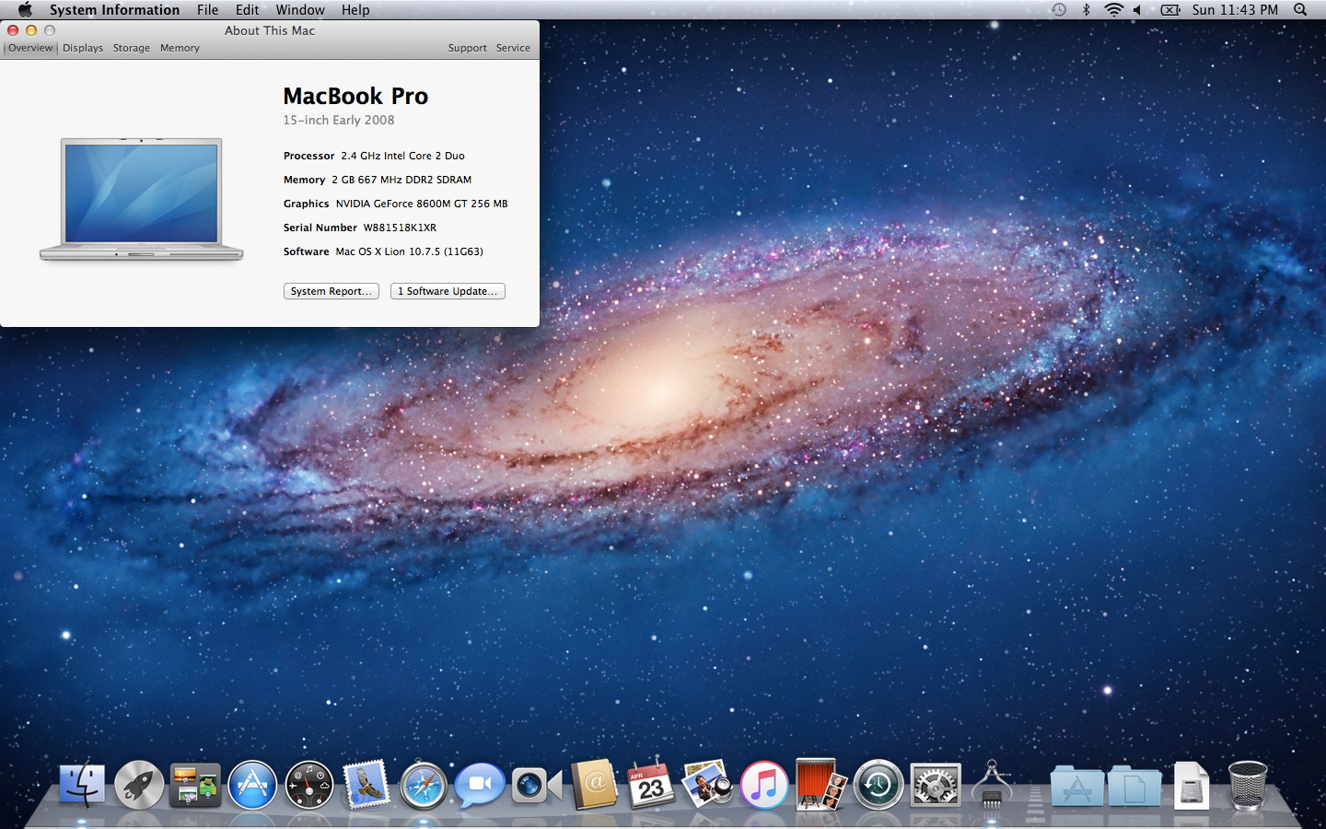
Task: Open the volume control in menu bar
Action: [1137, 10]
